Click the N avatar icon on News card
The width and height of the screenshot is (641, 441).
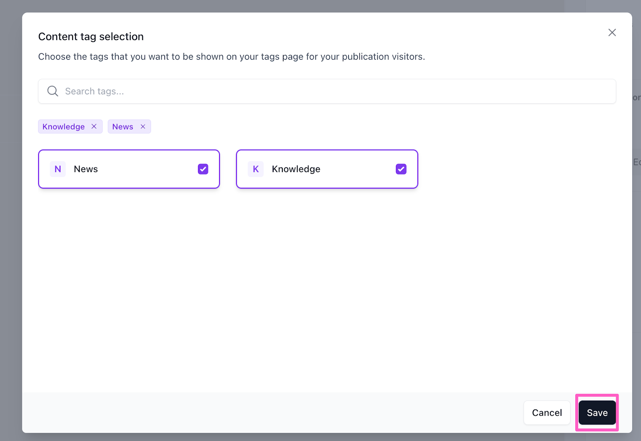pos(58,169)
